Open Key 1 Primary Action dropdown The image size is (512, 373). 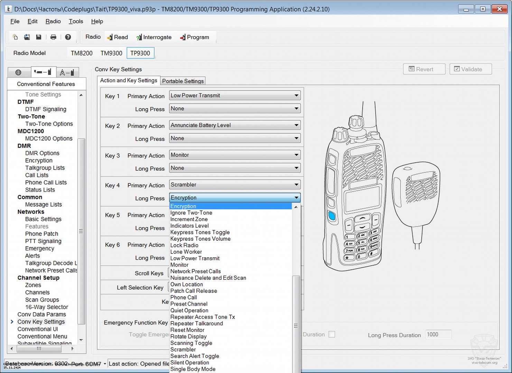point(235,96)
